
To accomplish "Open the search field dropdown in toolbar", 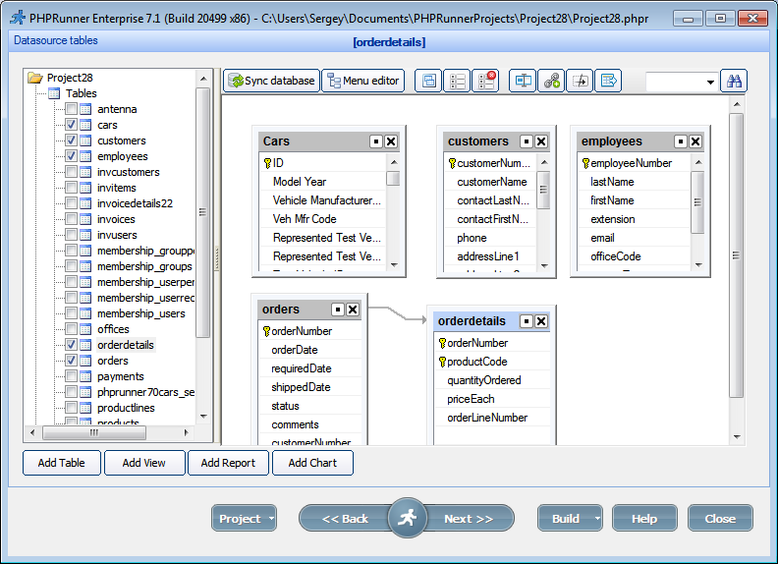I will (710, 83).
